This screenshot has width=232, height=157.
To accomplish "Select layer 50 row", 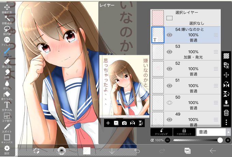I will click(186, 103).
